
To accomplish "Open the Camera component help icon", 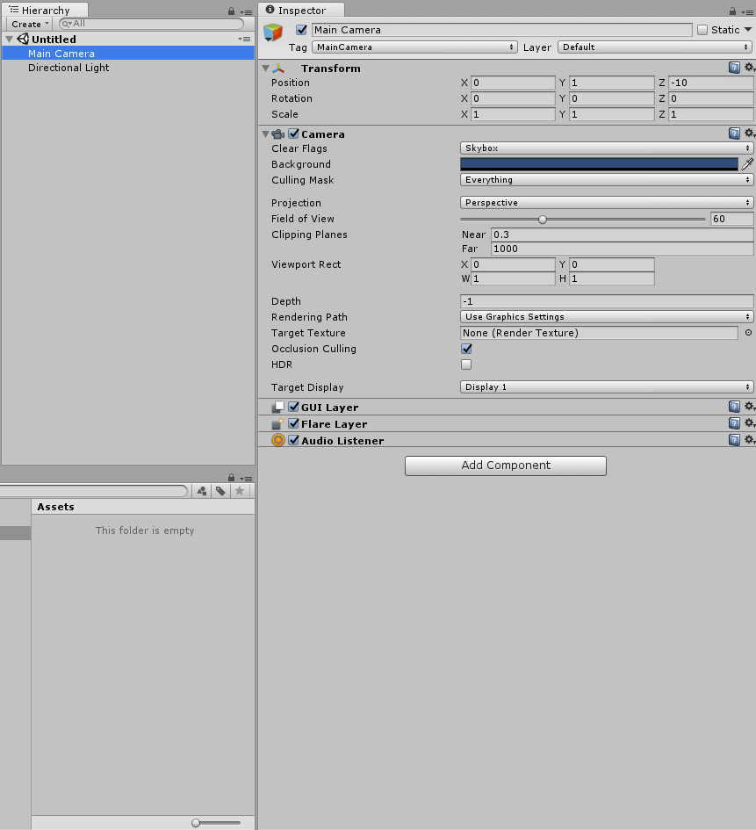I will [734, 134].
